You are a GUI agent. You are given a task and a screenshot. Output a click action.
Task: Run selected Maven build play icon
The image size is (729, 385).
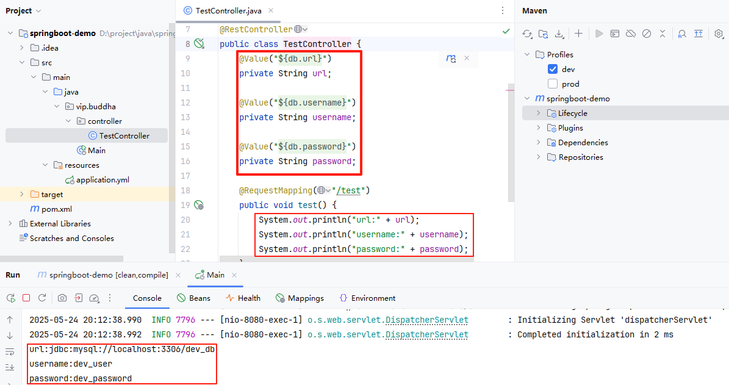pyautogui.click(x=599, y=34)
